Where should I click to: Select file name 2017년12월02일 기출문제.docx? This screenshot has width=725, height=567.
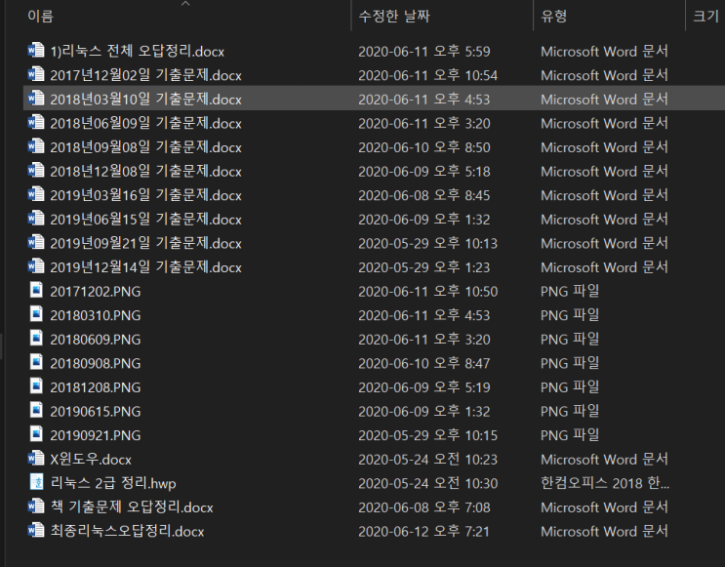145,75
